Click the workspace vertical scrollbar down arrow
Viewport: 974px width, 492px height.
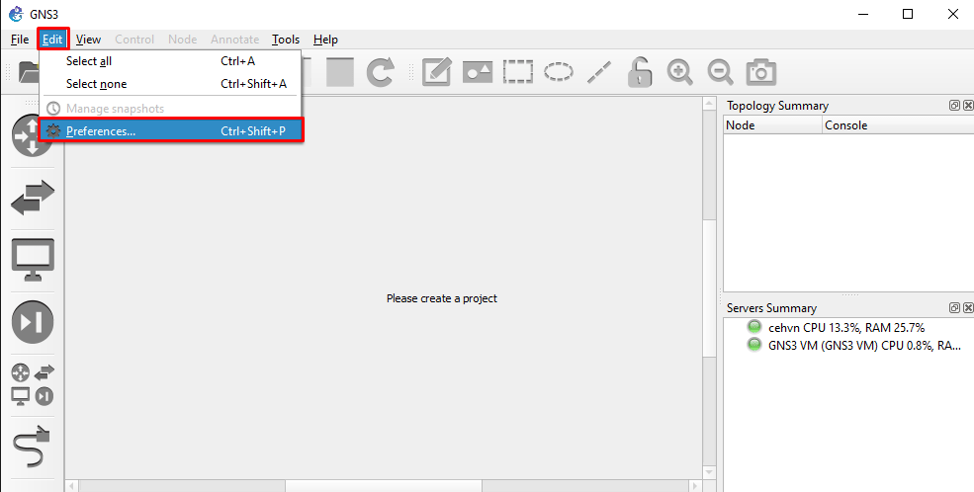pyautogui.click(x=709, y=473)
